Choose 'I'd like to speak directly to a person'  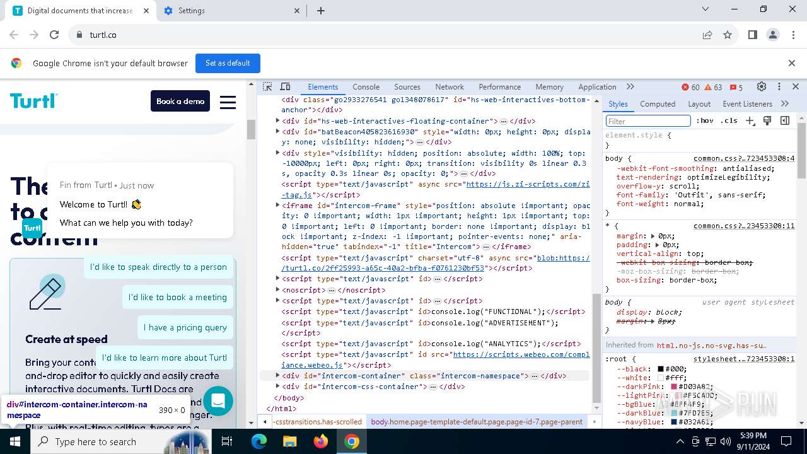pyautogui.click(x=158, y=267)
